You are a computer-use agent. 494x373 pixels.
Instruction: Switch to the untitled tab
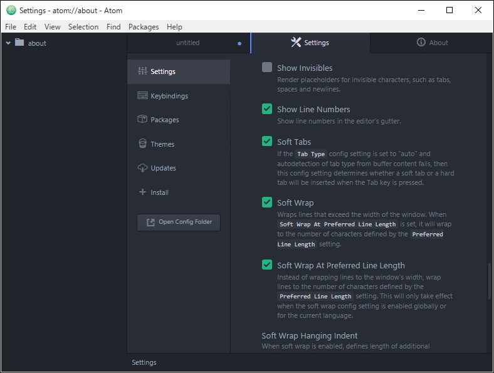pyautogui.click(x=187, y=43)
